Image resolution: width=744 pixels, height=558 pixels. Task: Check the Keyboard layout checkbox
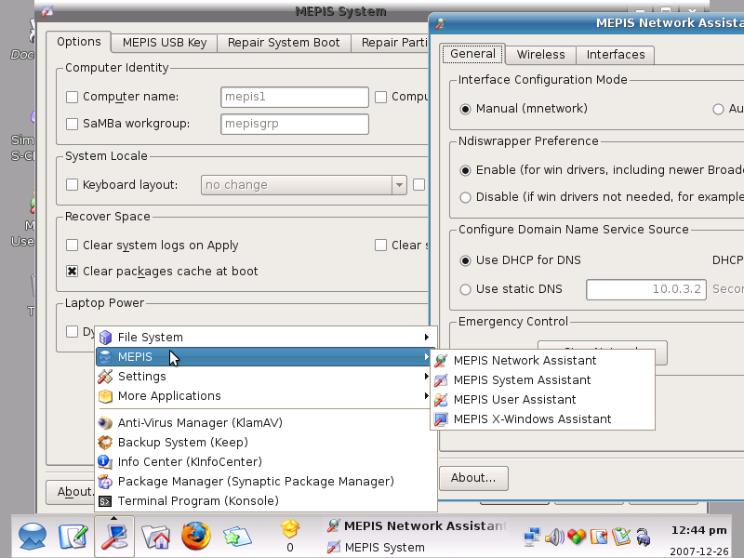[73, 184]
